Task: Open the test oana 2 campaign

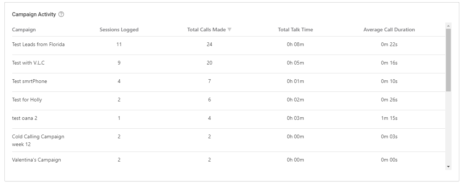Action: point(25,118)
